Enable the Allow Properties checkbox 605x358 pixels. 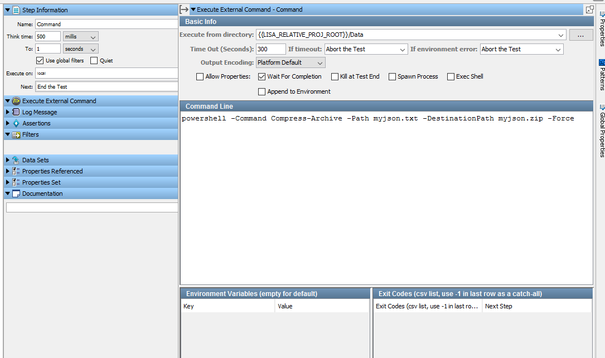click(x=200, y=77)
